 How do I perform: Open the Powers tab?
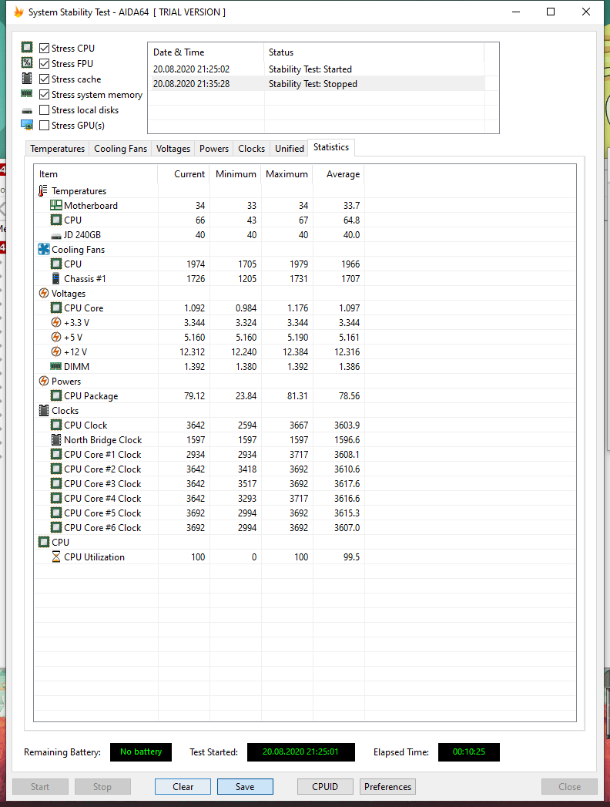[214, 148]
